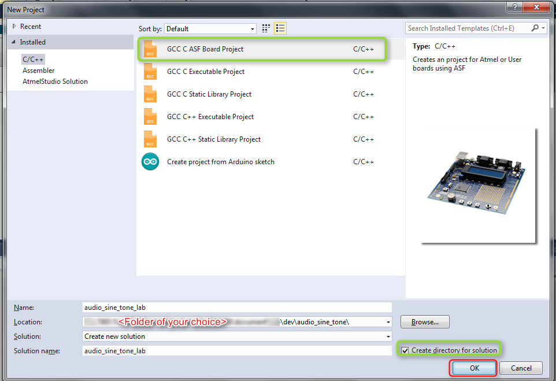Collapse the Installed templates node
This screenshot has height=381, width=556.
click(x=14, y=42)
